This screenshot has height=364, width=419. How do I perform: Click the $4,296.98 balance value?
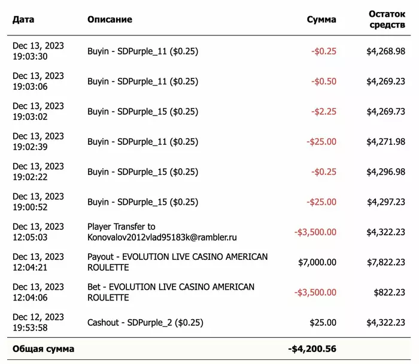click(386, 172)
